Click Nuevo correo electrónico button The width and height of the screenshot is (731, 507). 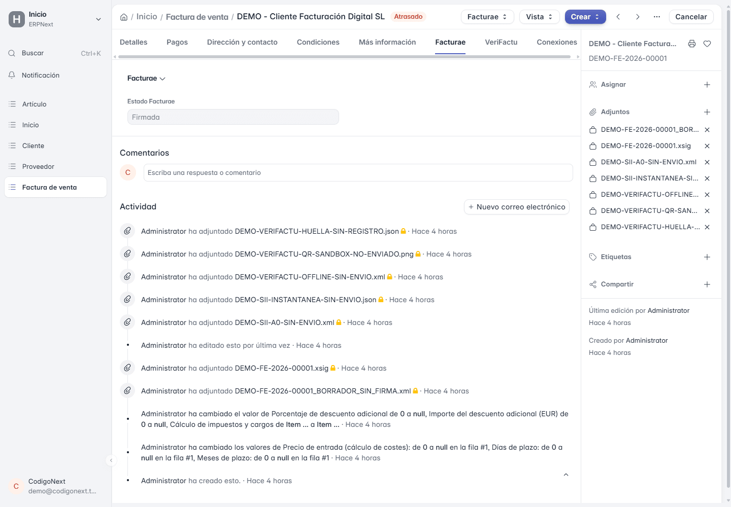(517, 207)
